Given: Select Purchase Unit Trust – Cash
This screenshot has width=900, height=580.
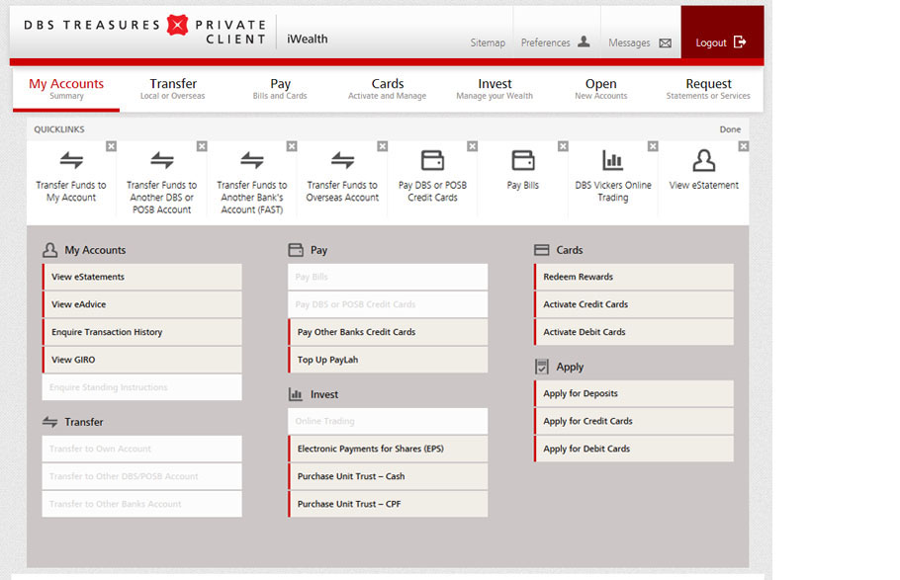Looking at the screenshot, I should (x=388, y=476).
